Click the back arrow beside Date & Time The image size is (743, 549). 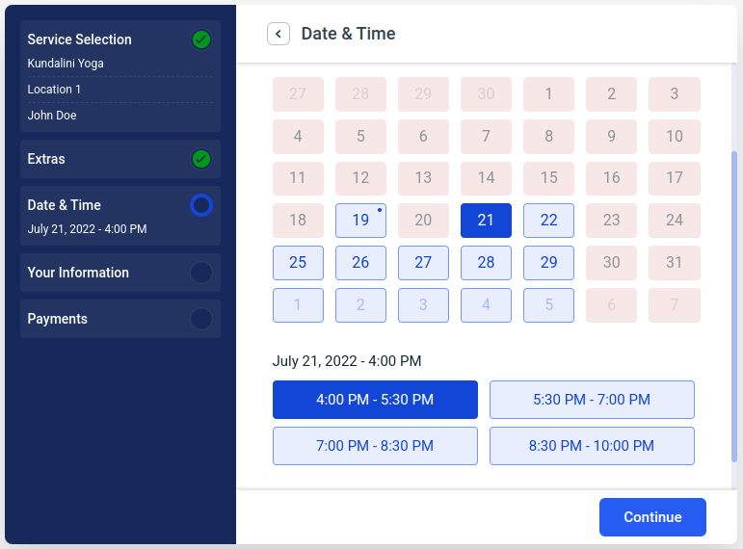coord(279,34)
